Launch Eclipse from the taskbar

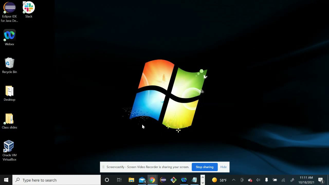(x=163, y=180)
